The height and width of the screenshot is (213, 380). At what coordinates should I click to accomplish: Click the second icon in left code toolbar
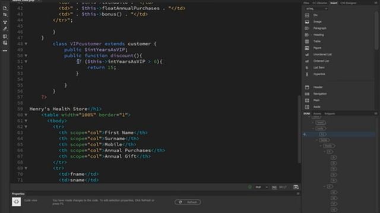pyautogui.click(x=5, y=15)
